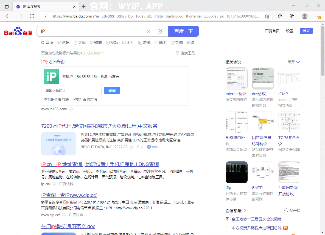The height and width of the screenshot is (235, 325).
Task: Open the 因特网信息访问协议 thumbnail
Action: tap(263, 122)
